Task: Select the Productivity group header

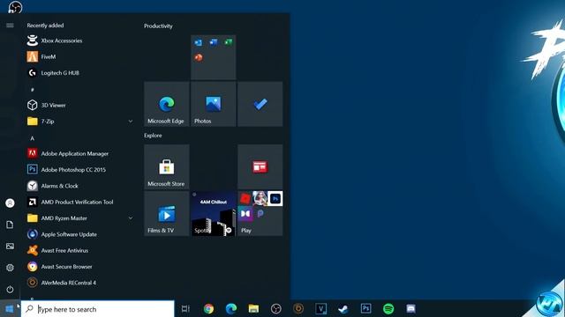Action: [x=158, y=26]
